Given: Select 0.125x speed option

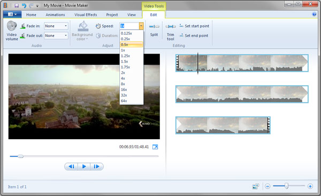Looking at the screenshot, I should point(132,33).
